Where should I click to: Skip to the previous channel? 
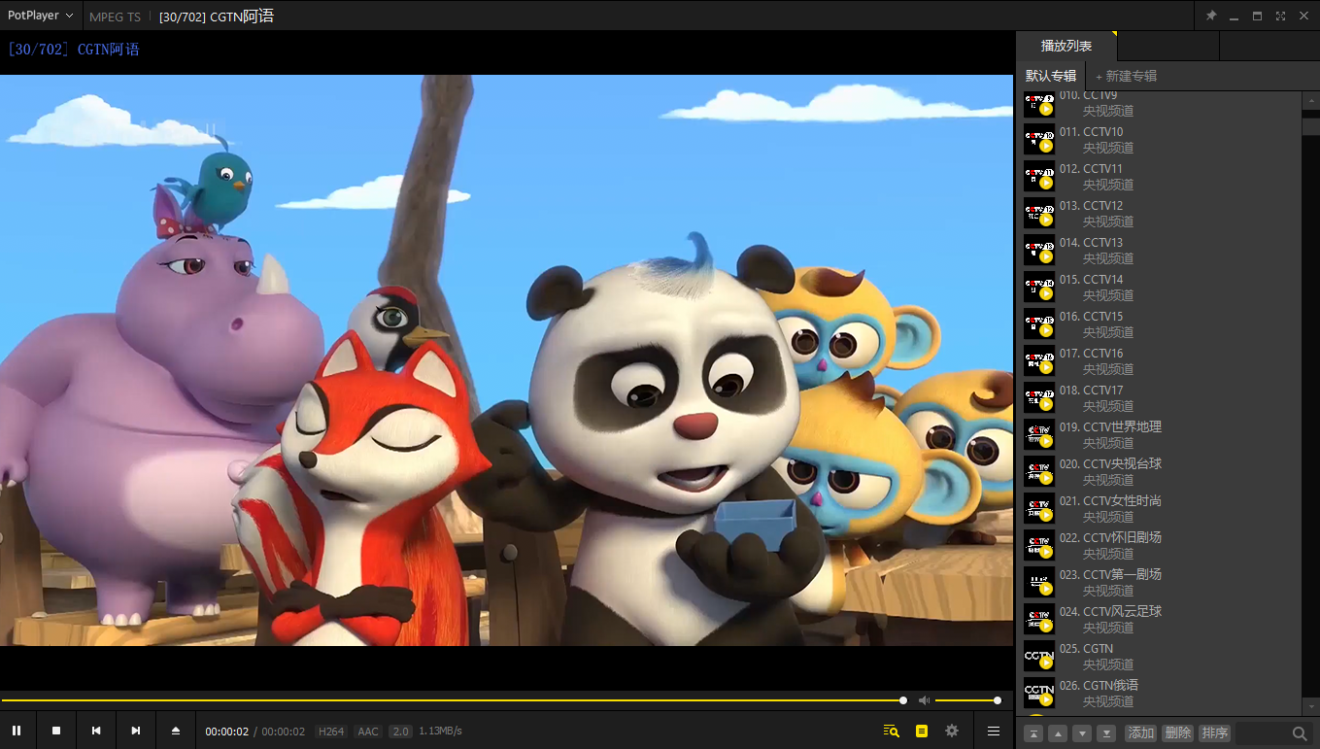pyautogui.click(x=96, y=731)
